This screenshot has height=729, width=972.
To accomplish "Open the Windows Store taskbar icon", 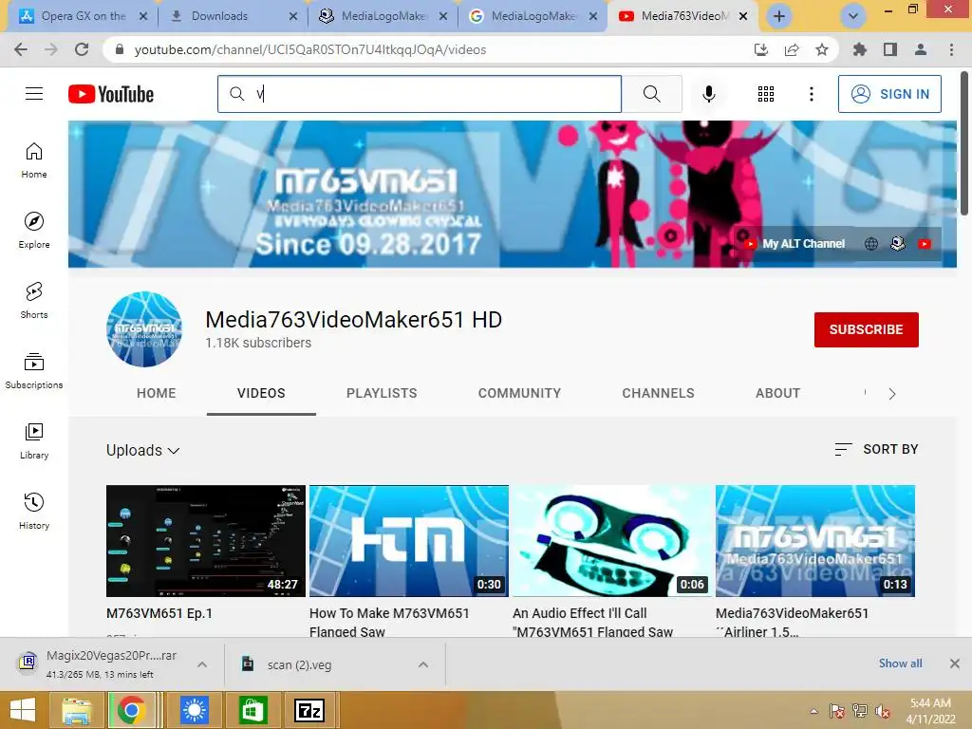I will point(252,710).
